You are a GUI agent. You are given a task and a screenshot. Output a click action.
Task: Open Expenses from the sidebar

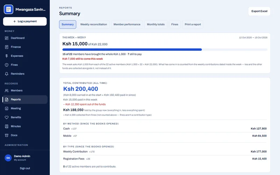tap(25, 56)
